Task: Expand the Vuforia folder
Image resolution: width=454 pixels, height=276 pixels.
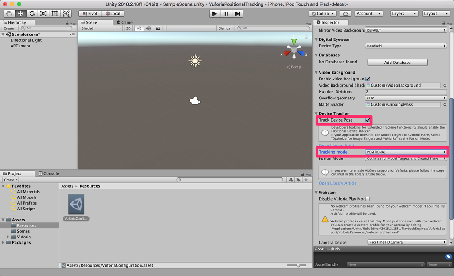Action: [x=8, y=237]
